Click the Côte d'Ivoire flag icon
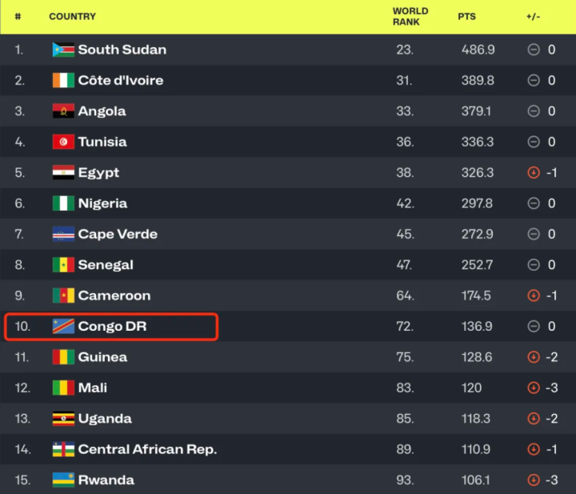 [63, 80]
